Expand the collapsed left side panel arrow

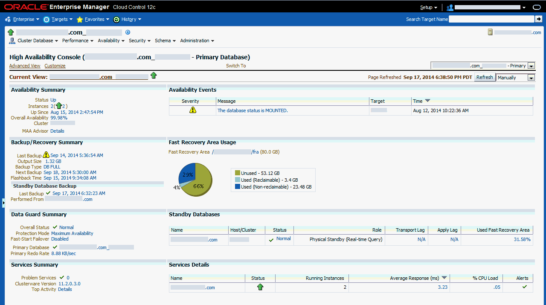pyautogui.click(x=3, y=203)
